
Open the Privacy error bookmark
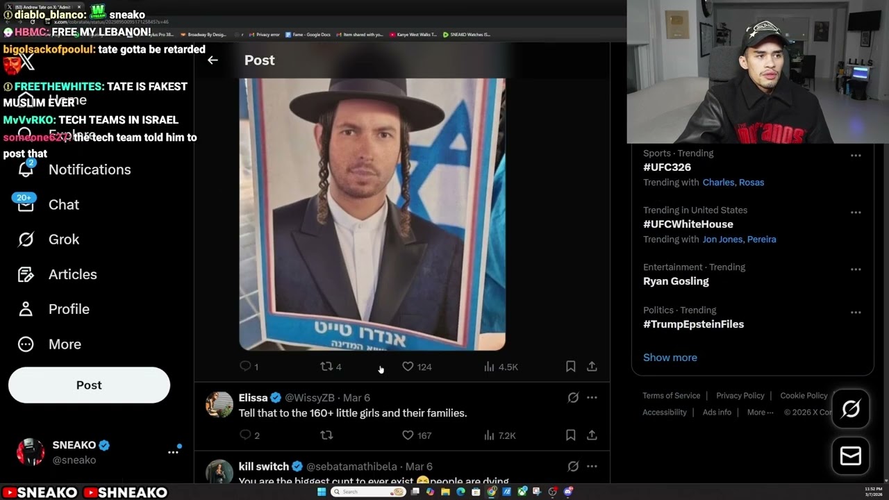coord(265,34)
